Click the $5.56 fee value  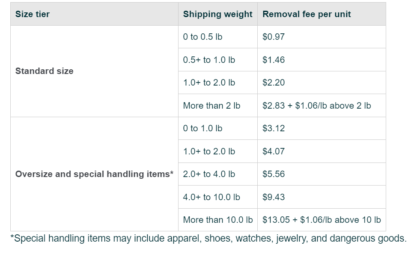click(x=274, y=174)
